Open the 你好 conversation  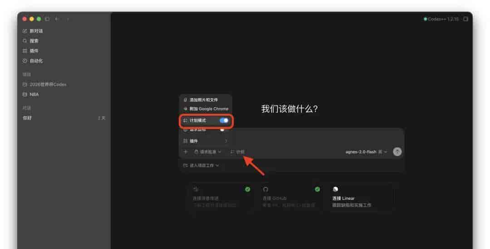64,118
